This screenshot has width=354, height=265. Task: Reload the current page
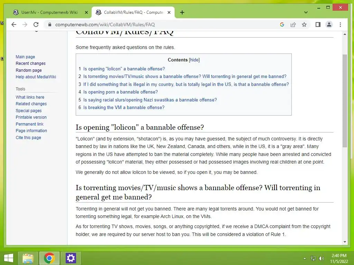point(36,24)
